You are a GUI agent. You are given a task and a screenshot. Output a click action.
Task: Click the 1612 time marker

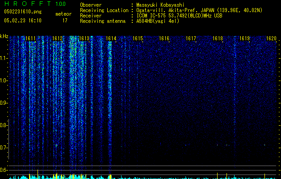57,38
